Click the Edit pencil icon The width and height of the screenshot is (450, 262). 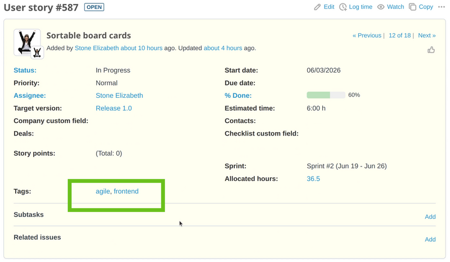pos(317,7)
